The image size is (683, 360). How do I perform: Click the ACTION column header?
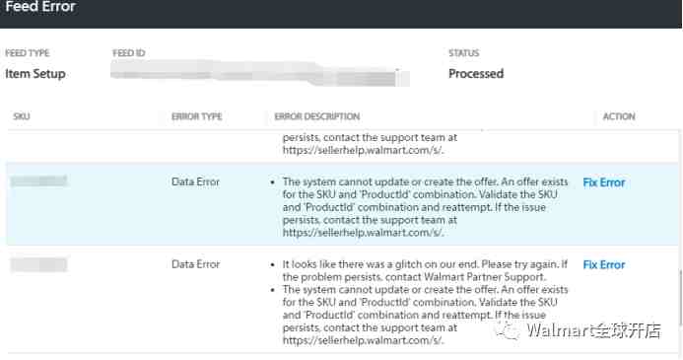[619, 116]
